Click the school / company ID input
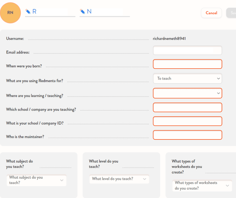236x198 pixels. (187, 121)
